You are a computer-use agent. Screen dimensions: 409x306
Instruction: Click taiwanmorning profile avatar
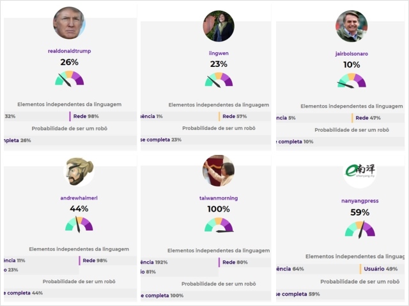point(219,171)
